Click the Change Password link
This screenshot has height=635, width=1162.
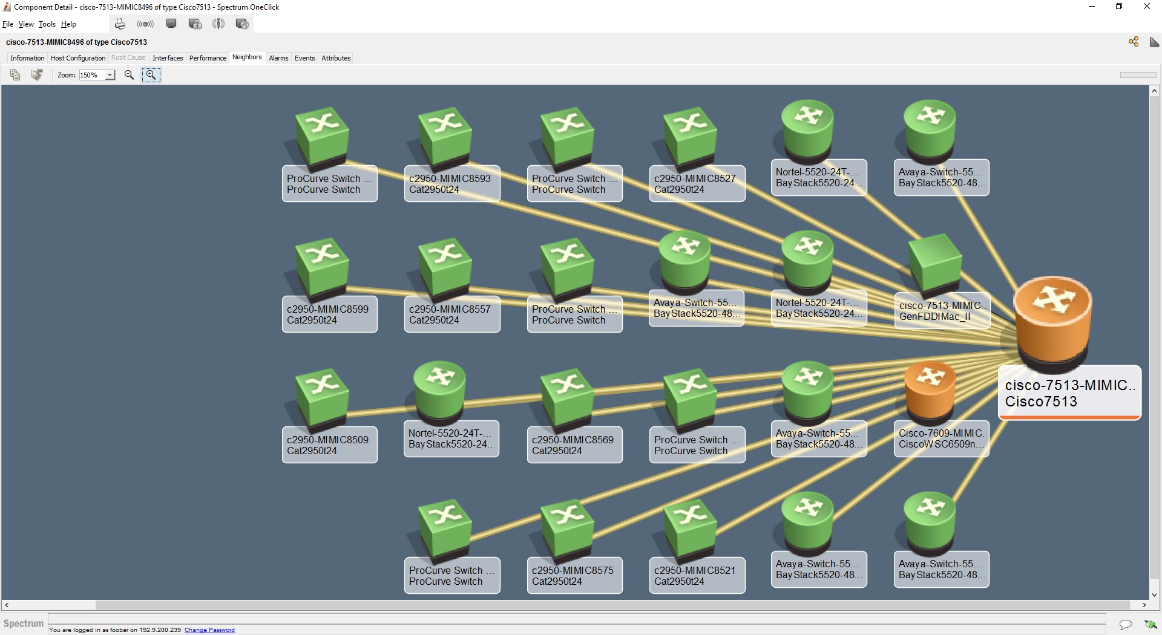coord(209,630)
